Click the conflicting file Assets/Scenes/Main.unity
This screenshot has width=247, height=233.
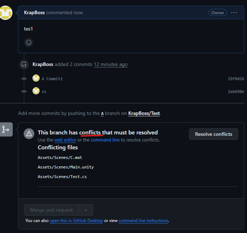click(x=66, y=167)
